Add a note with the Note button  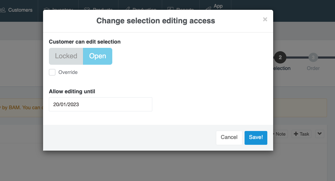[280, 134]
